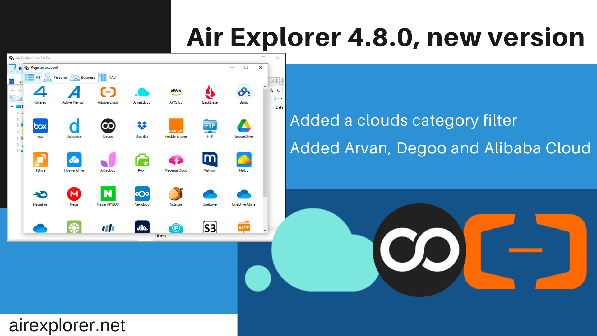The width and height of the screenshot is (597, 336).
Task: Open the view layout dropdown arrow
Action: [x=281, y=99]
